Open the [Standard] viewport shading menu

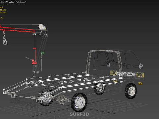coord(11,2)
